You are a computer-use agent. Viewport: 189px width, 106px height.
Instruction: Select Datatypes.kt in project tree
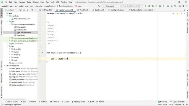pos(21,27)
